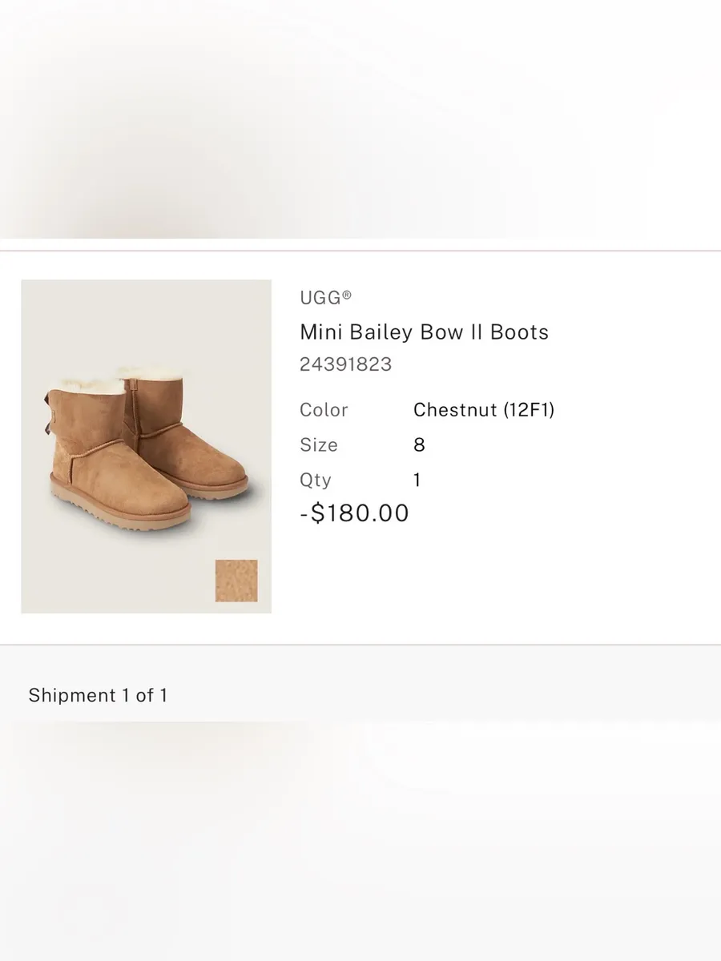Click the Color label
The height and width of the screenshot is (961, 721).
click(x=324, y=410)
